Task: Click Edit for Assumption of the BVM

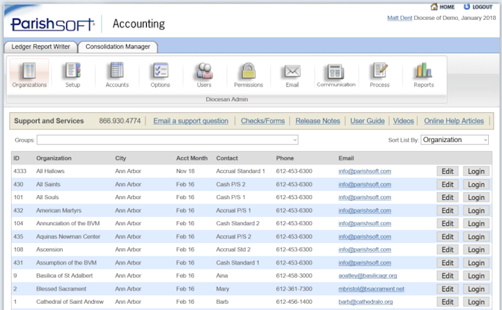Action: coord(448,263)
